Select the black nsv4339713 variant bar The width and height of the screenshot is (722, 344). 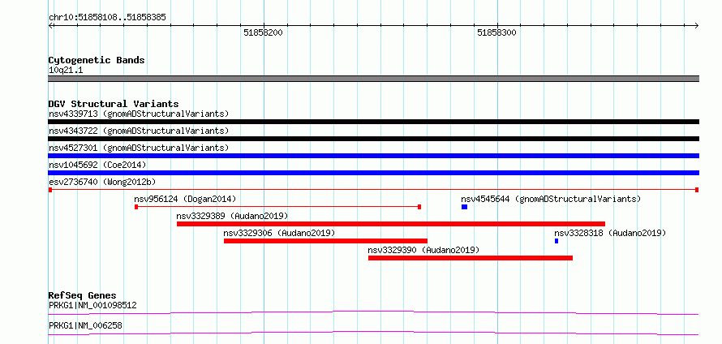pyautogui.click(x=373, y=122)
